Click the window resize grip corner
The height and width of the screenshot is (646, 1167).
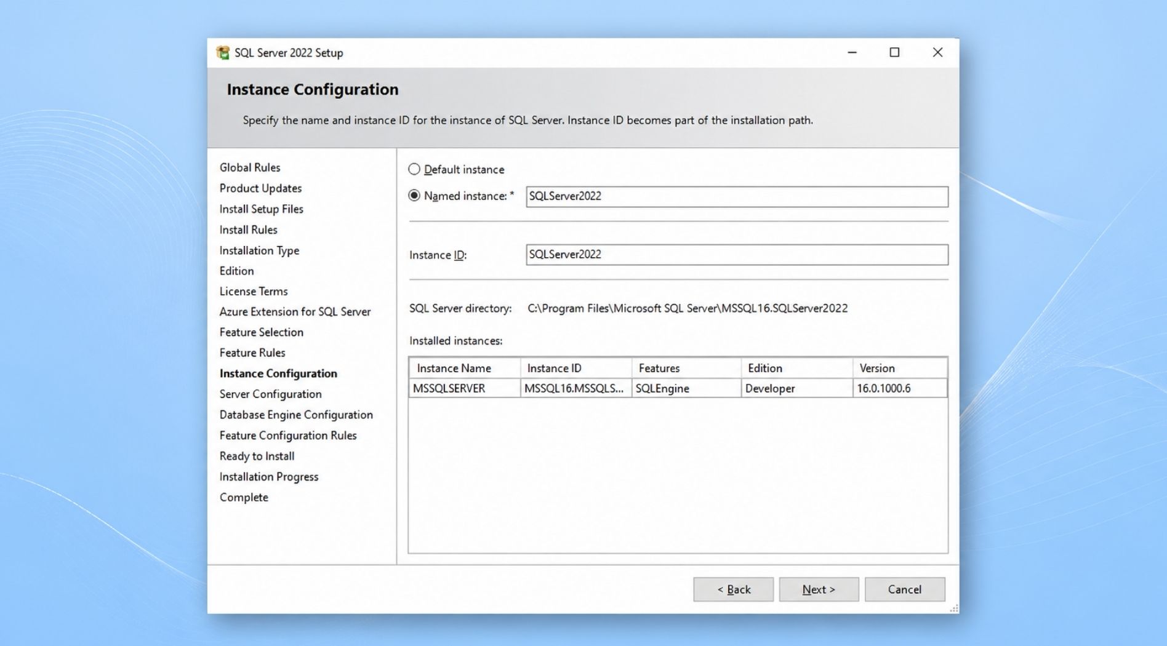click(x=954, y=608)
